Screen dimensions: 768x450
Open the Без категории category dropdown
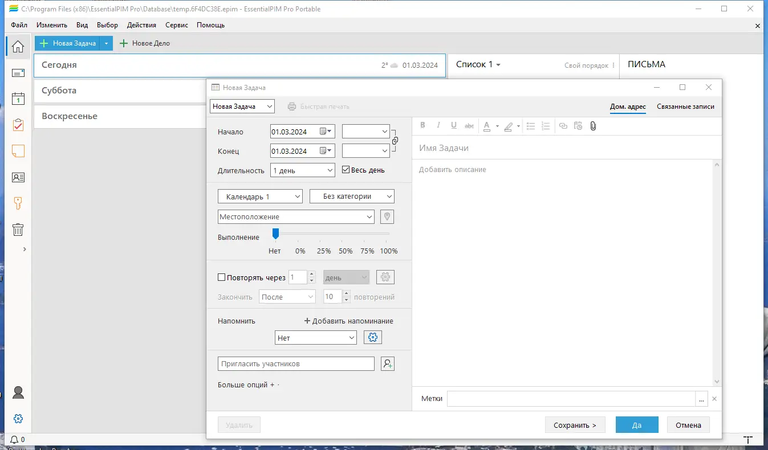[x=352, y=197]
